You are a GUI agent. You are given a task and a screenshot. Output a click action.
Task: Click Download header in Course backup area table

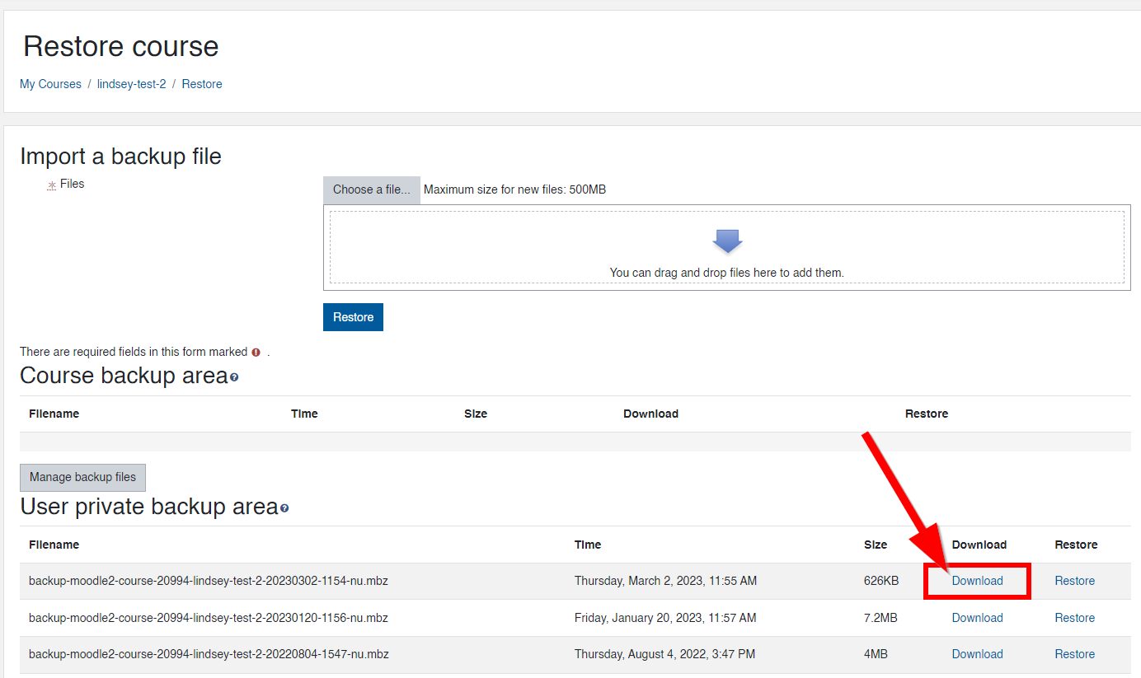(650, 414)
